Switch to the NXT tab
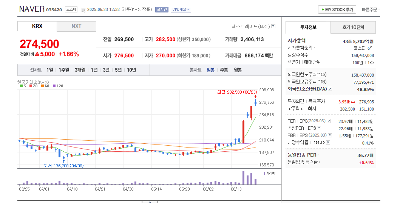The image size is (400, 203). tap(77, 26)
